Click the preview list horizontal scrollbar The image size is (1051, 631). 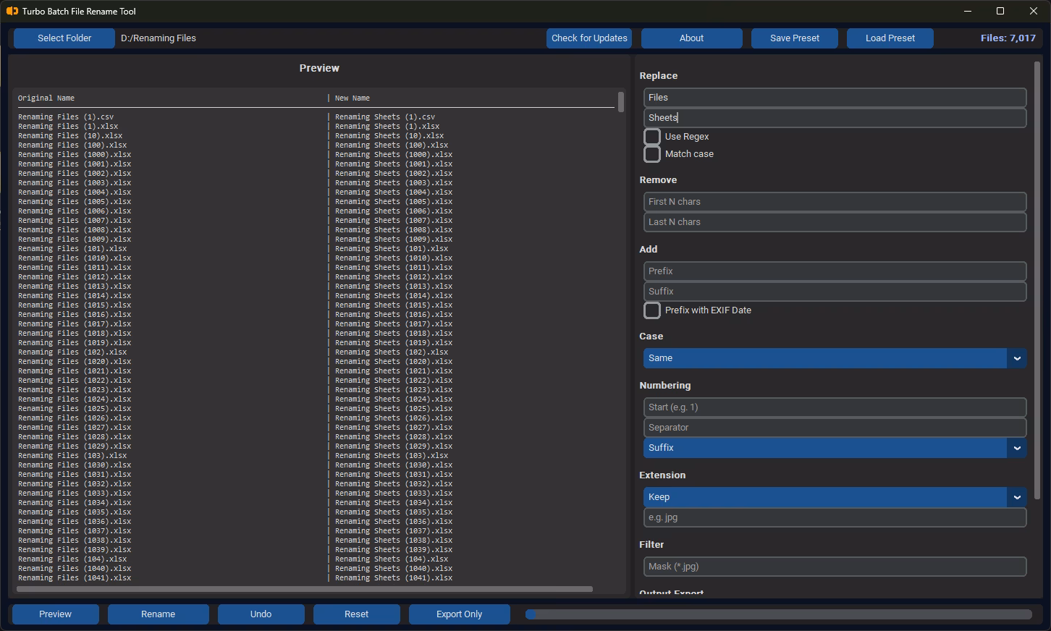point(305,589)
